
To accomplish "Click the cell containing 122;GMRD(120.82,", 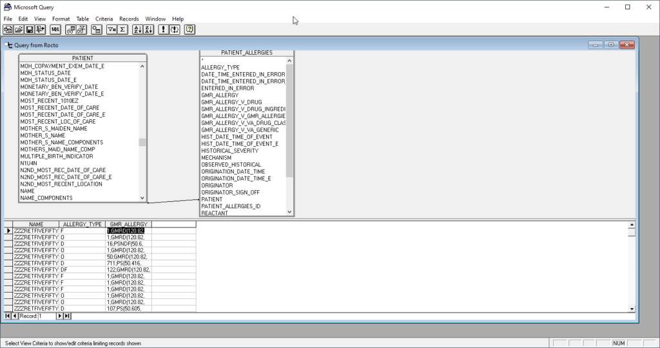I will click(x=128, y=270).
